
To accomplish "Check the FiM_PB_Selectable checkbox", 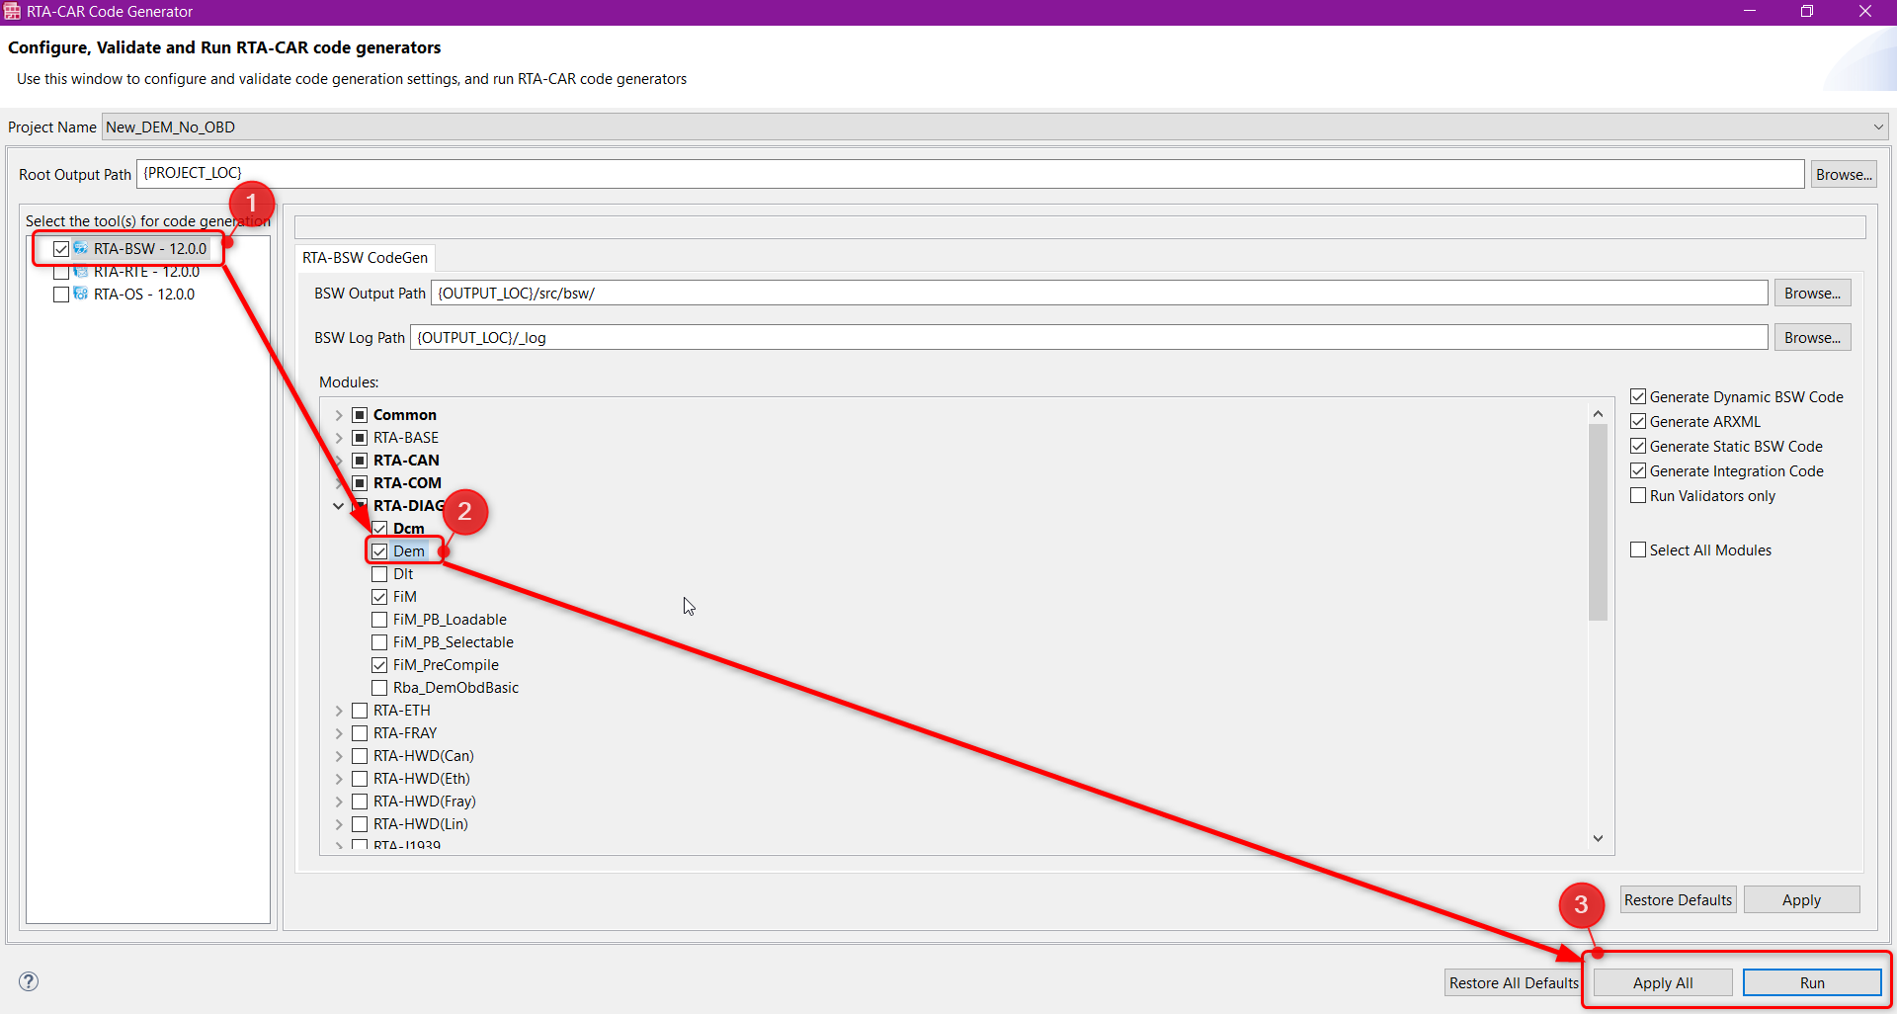I will point(379,642).
